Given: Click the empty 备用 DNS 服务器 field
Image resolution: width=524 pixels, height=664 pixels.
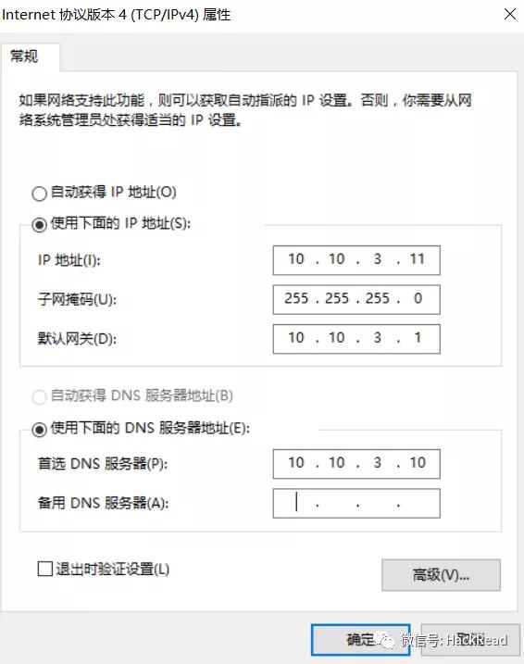Looking at the screenshot, I should [x=356, y=503].
